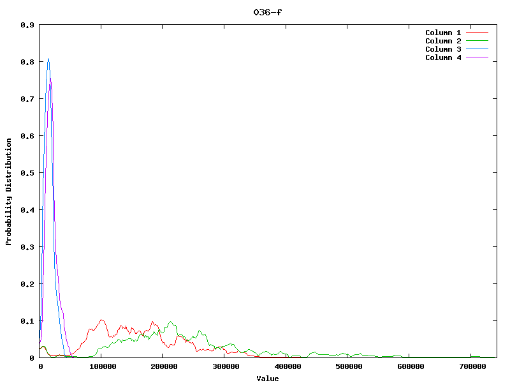Click the 700000 x-axis tick label
Screen dimensions: 510x383
click(x=472, y=366)
